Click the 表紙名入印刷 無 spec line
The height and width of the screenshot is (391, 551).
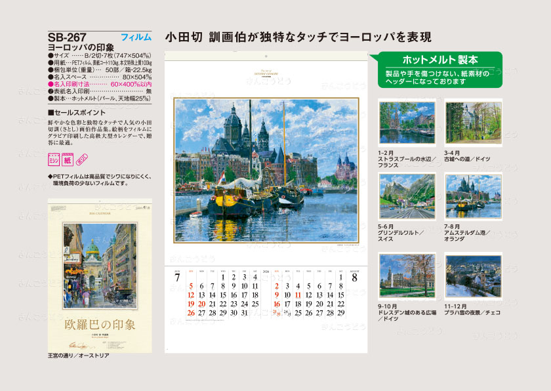pyautogui.click(x=100, y=91)
